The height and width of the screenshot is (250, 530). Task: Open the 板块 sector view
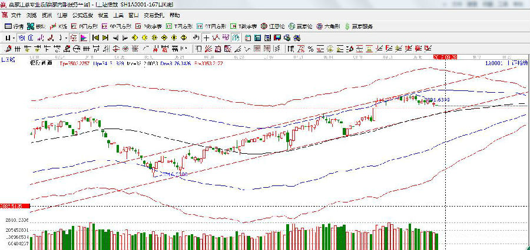pos(37,26)
